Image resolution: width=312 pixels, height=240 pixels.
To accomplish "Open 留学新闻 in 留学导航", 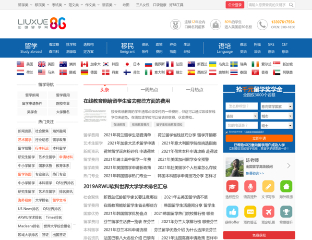I will click(32, 95).
